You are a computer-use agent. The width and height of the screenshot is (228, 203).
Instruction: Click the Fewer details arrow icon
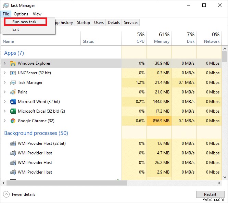(6, 194)
